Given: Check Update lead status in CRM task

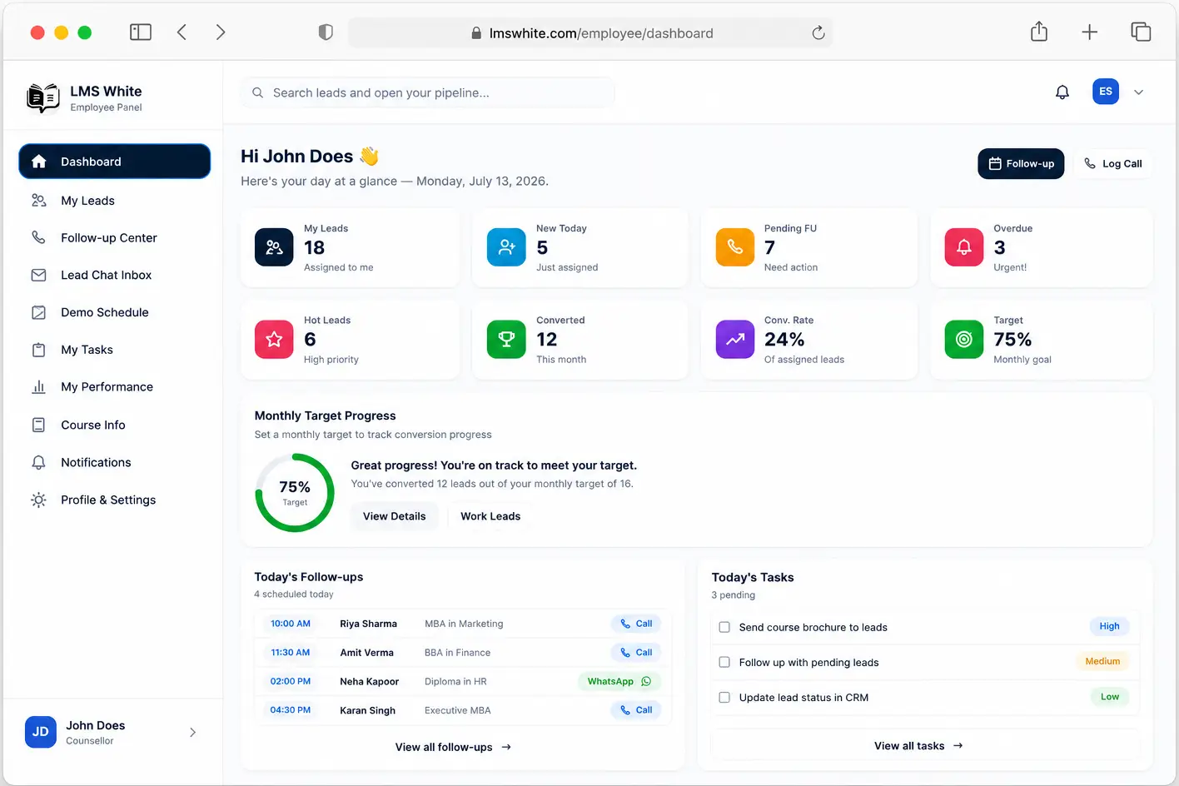Looking at the screenshot, I should click(x=724, y=698).
